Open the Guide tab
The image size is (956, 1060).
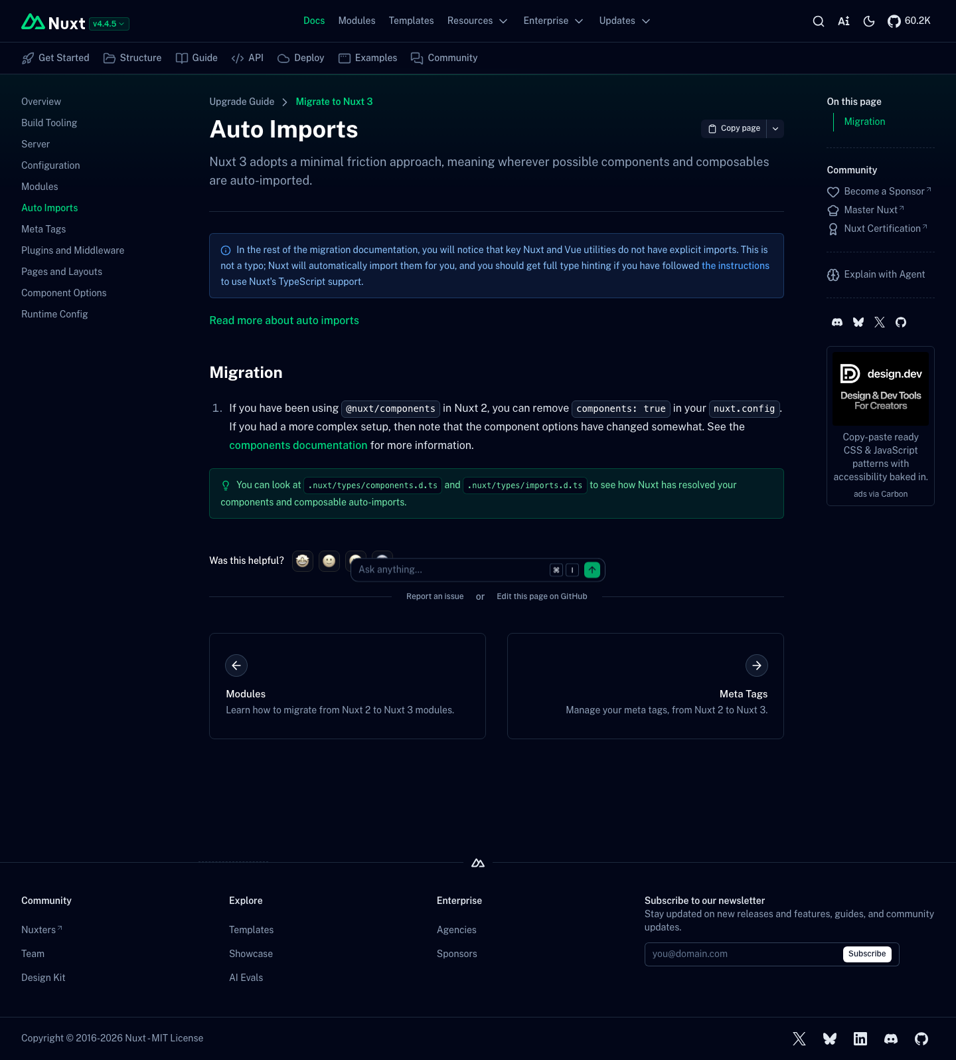tap(197, 58)
